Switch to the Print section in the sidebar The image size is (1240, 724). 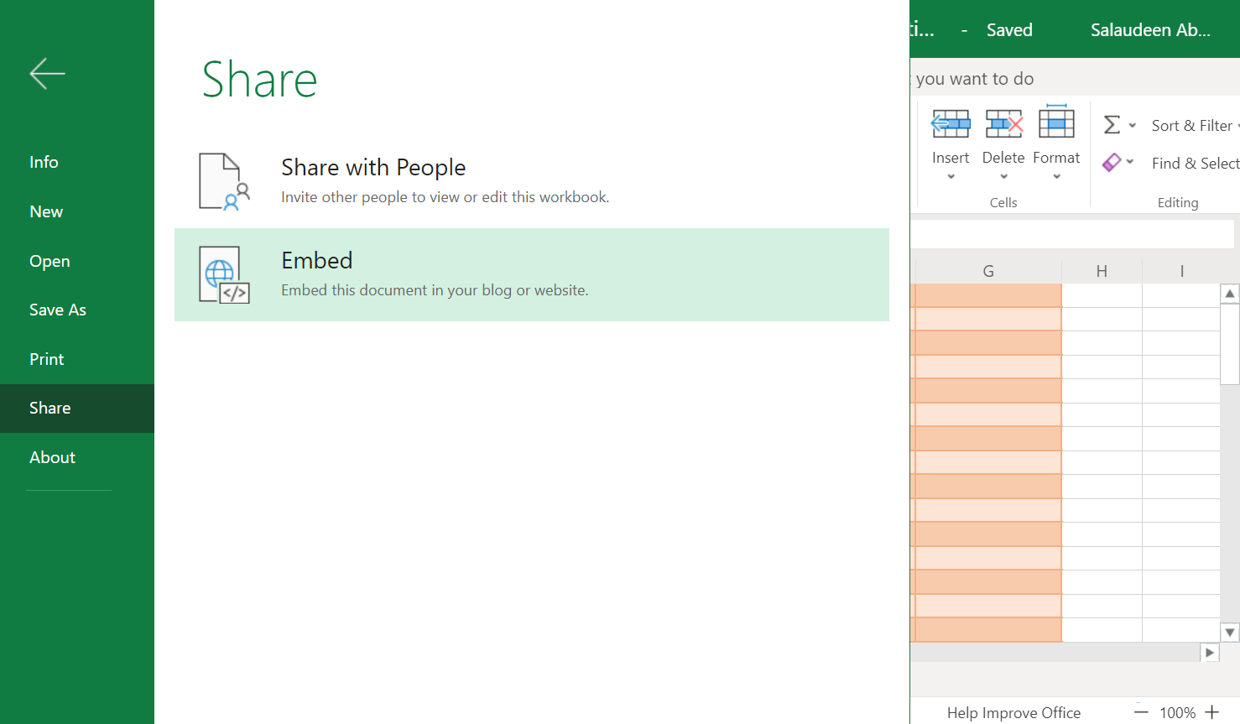point(46,359)
